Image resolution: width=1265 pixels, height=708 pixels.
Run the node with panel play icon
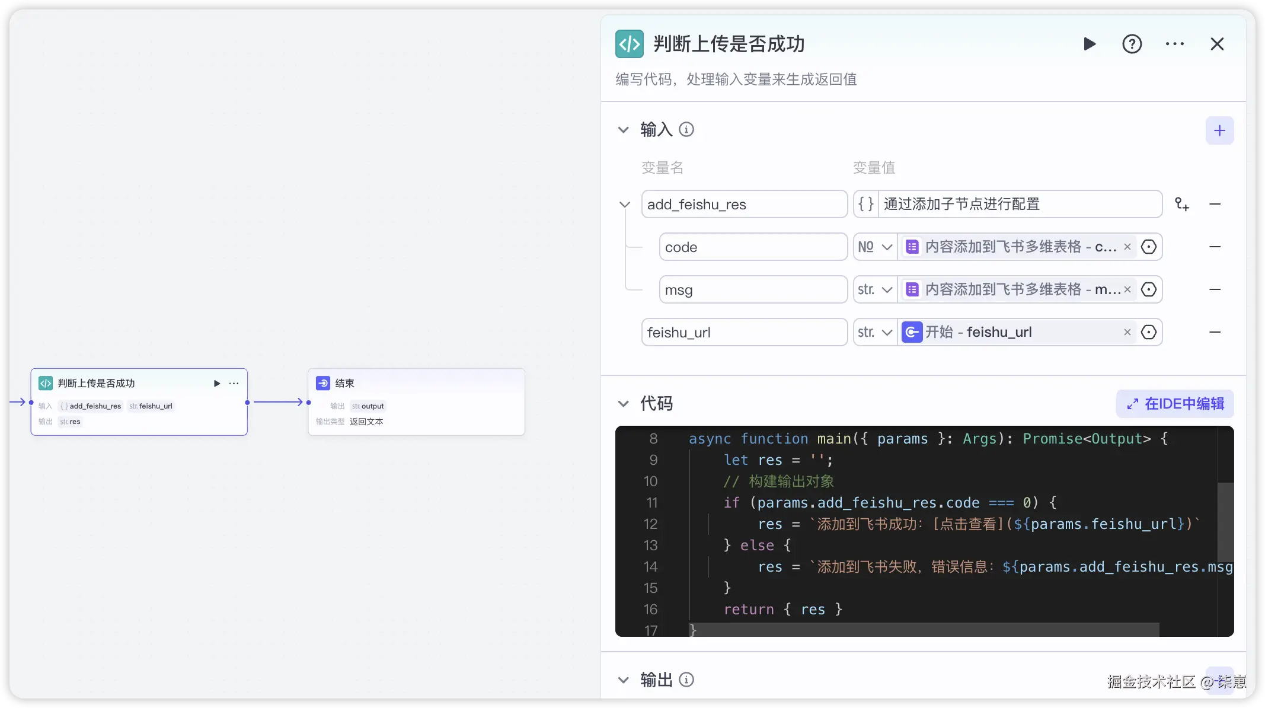click(x=1089, y=44)
